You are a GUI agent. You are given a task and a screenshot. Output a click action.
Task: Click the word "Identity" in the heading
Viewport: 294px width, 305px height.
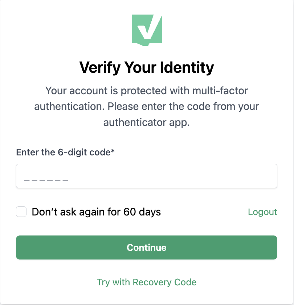pyautogui.click(x=187, y=67)
